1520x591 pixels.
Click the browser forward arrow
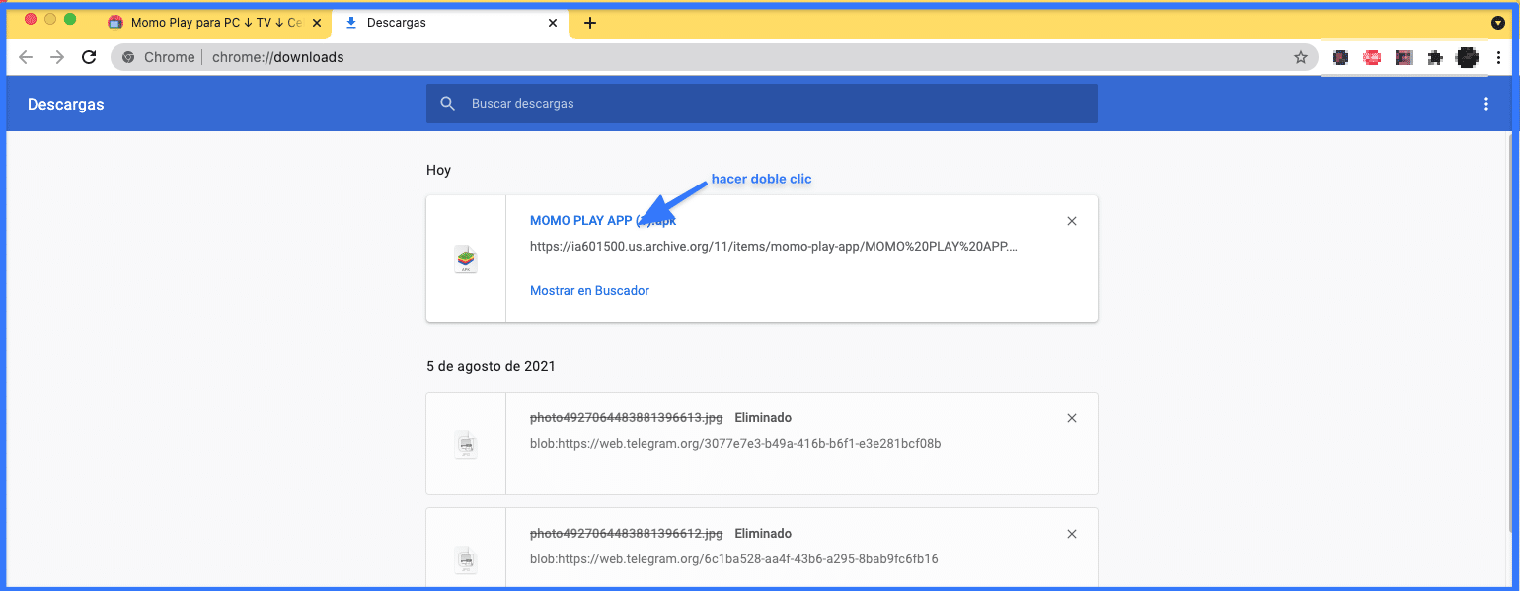pyautogui.click(x=57, y=57)
